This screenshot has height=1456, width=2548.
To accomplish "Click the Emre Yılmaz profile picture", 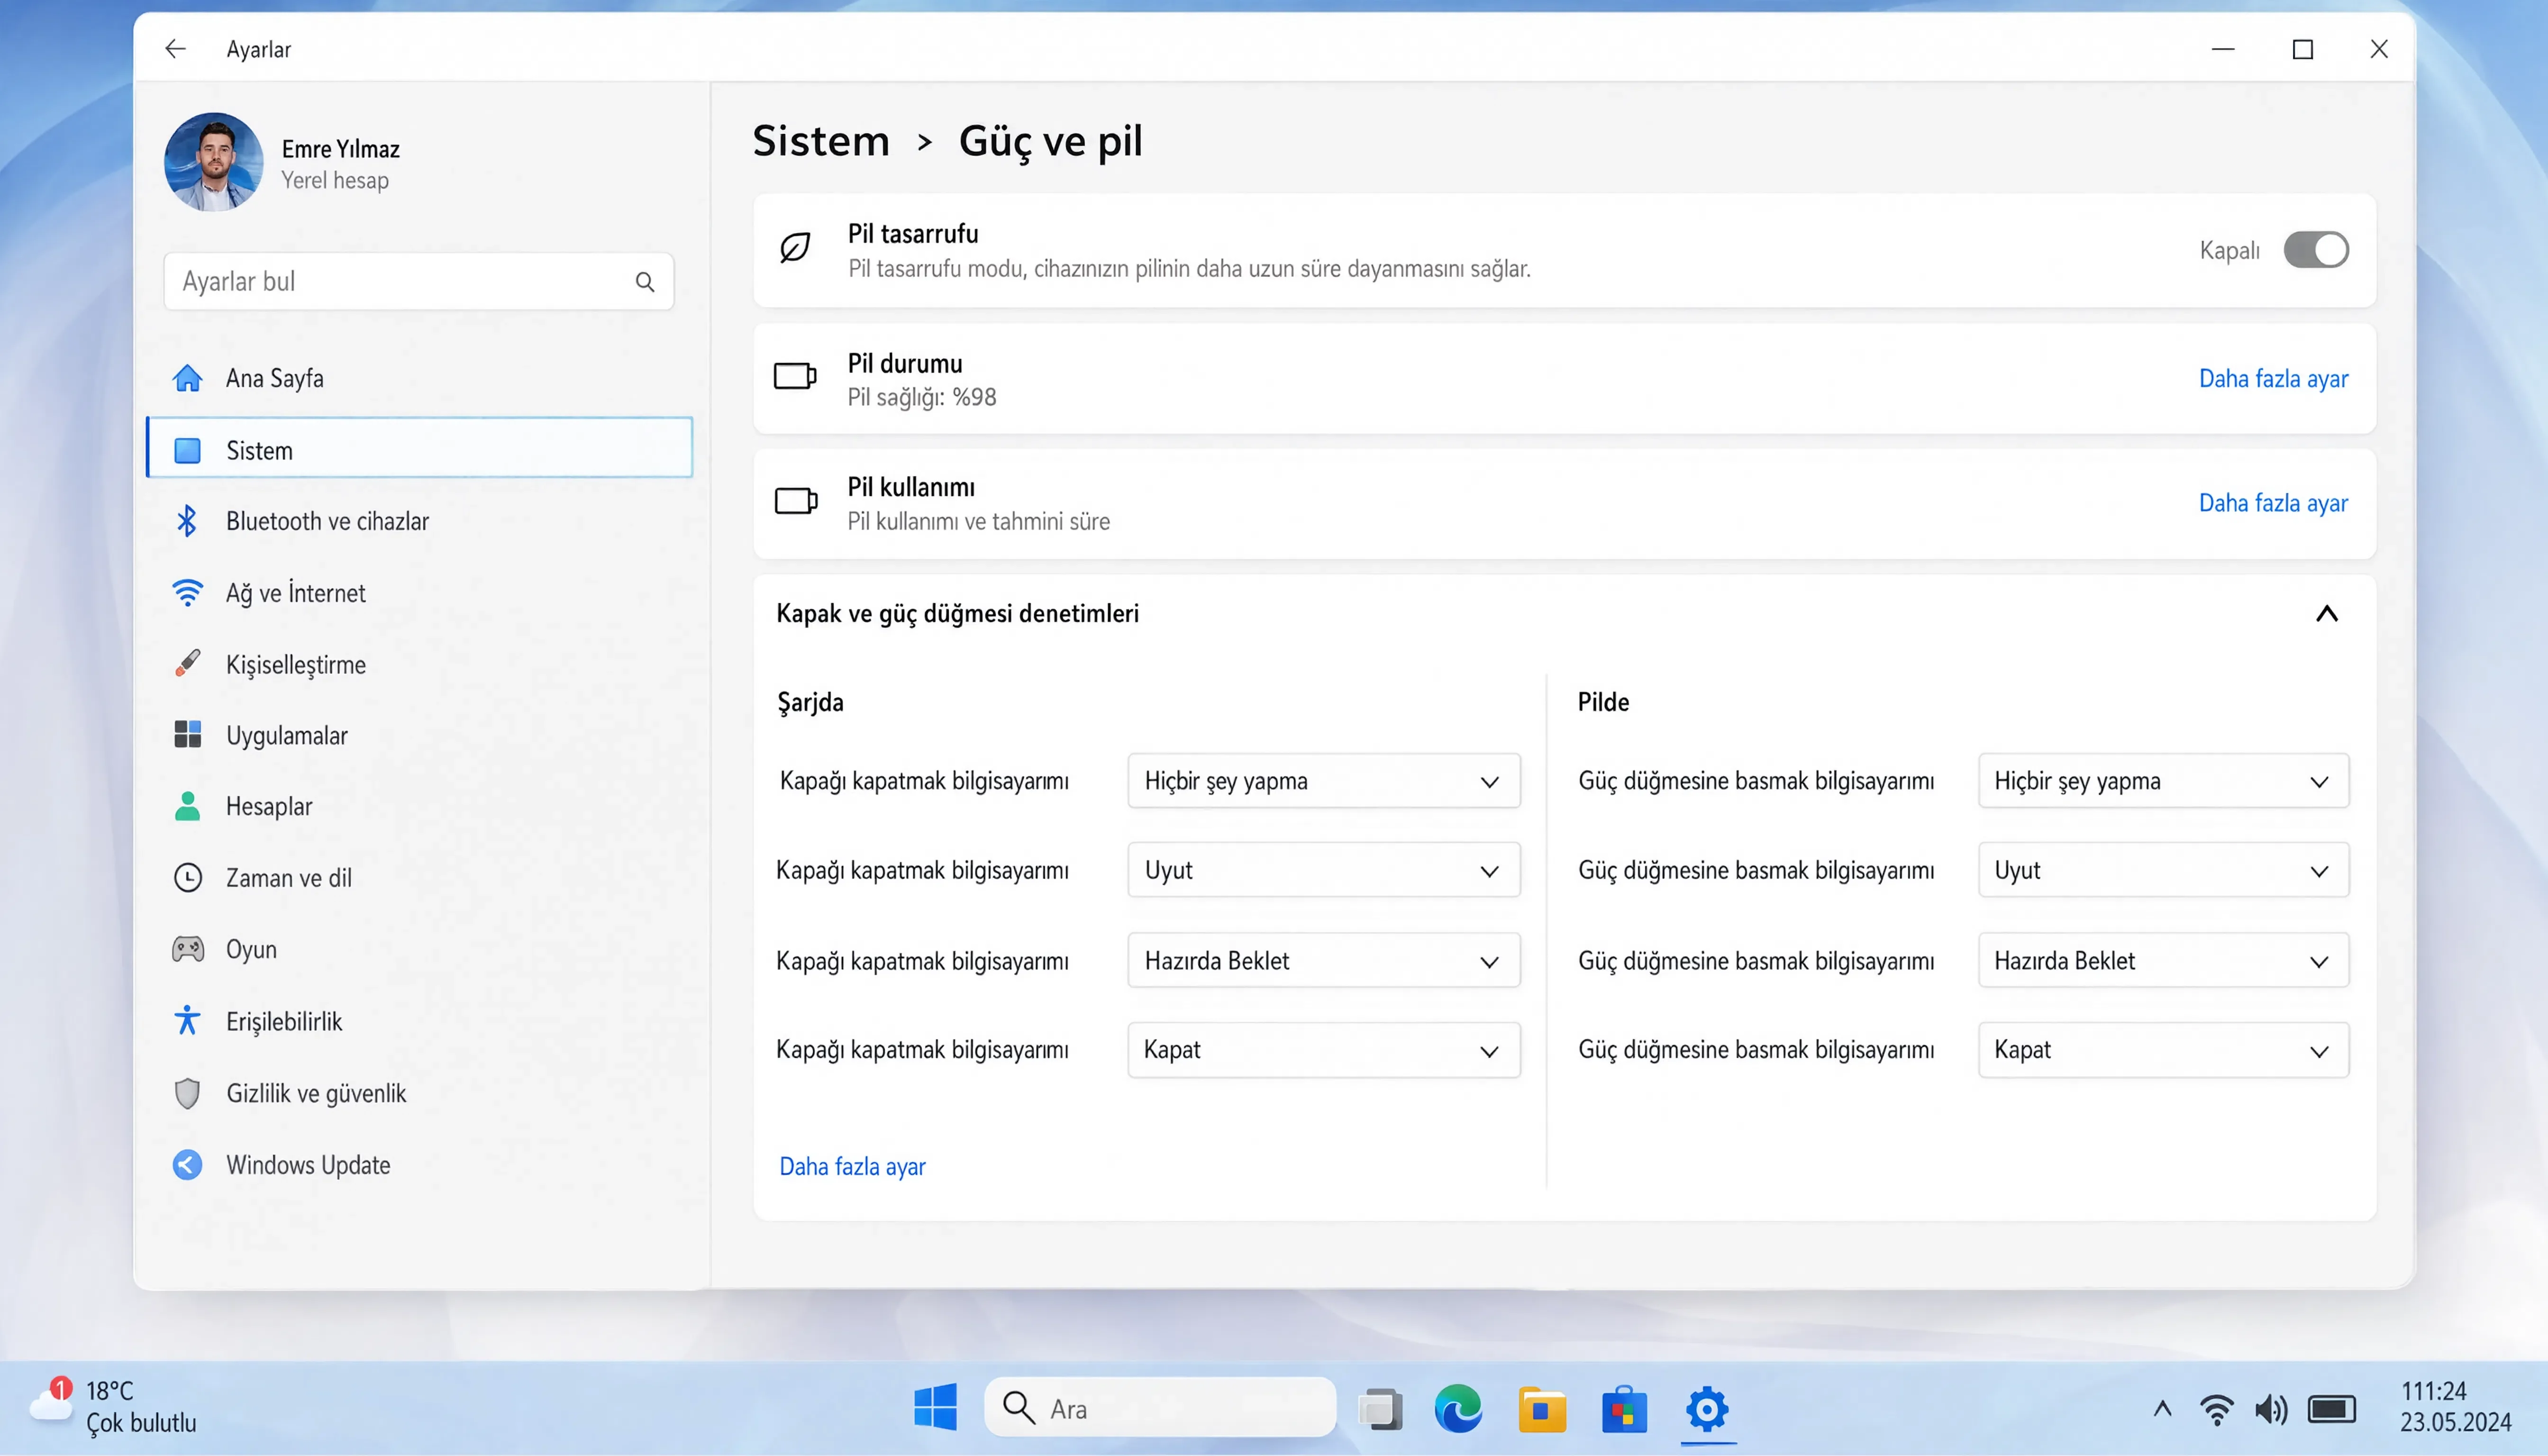I will (x=214, y=162).
